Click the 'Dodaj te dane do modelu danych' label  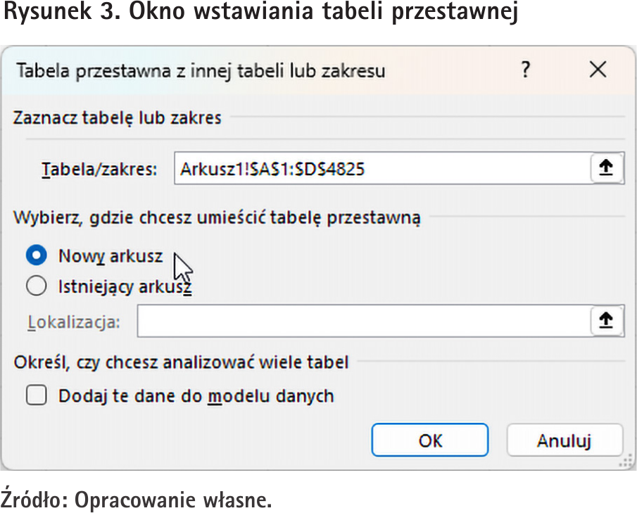(x=196, y=396)
